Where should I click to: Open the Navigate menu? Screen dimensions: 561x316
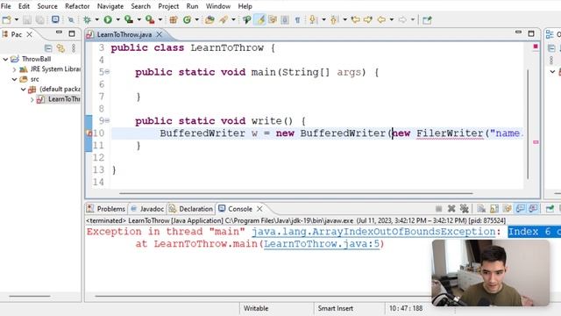tap(110, 6)
